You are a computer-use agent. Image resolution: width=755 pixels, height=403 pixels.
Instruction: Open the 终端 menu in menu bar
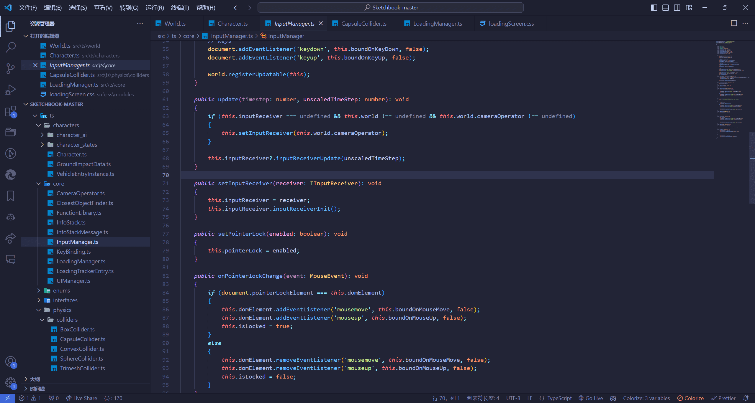[181, 7]
